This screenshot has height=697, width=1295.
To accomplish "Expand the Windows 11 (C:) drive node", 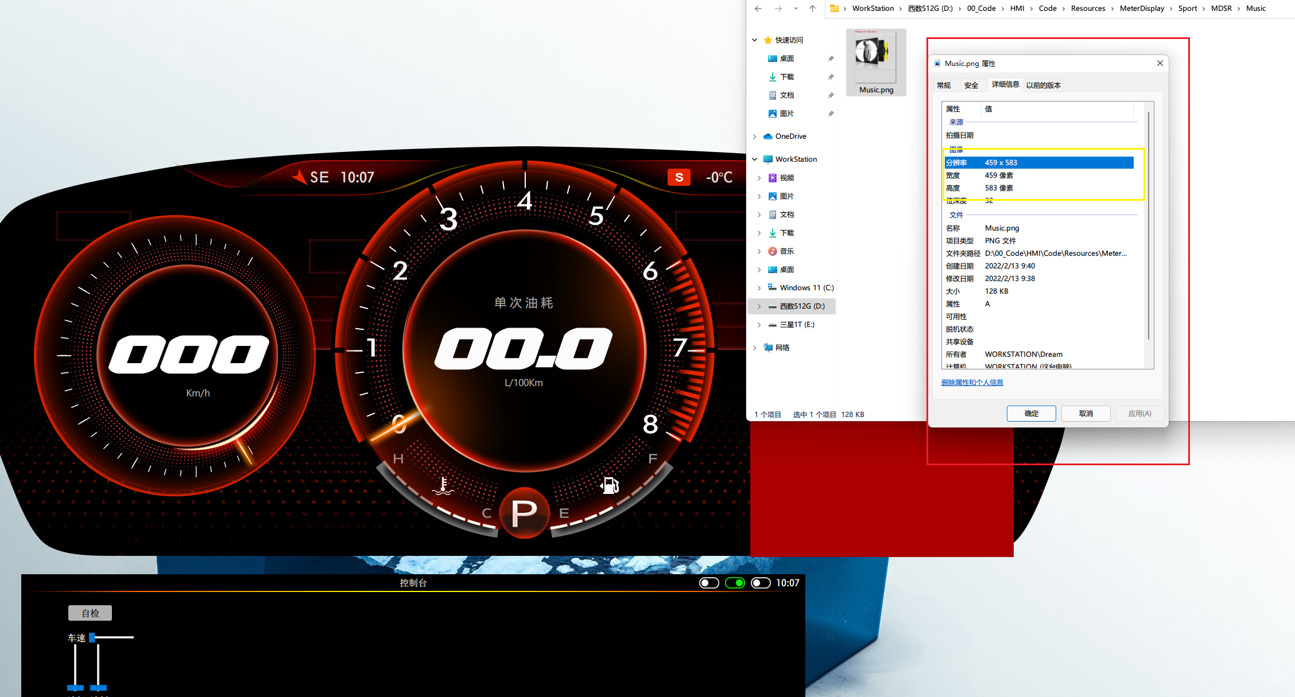I will pos(759,288).
